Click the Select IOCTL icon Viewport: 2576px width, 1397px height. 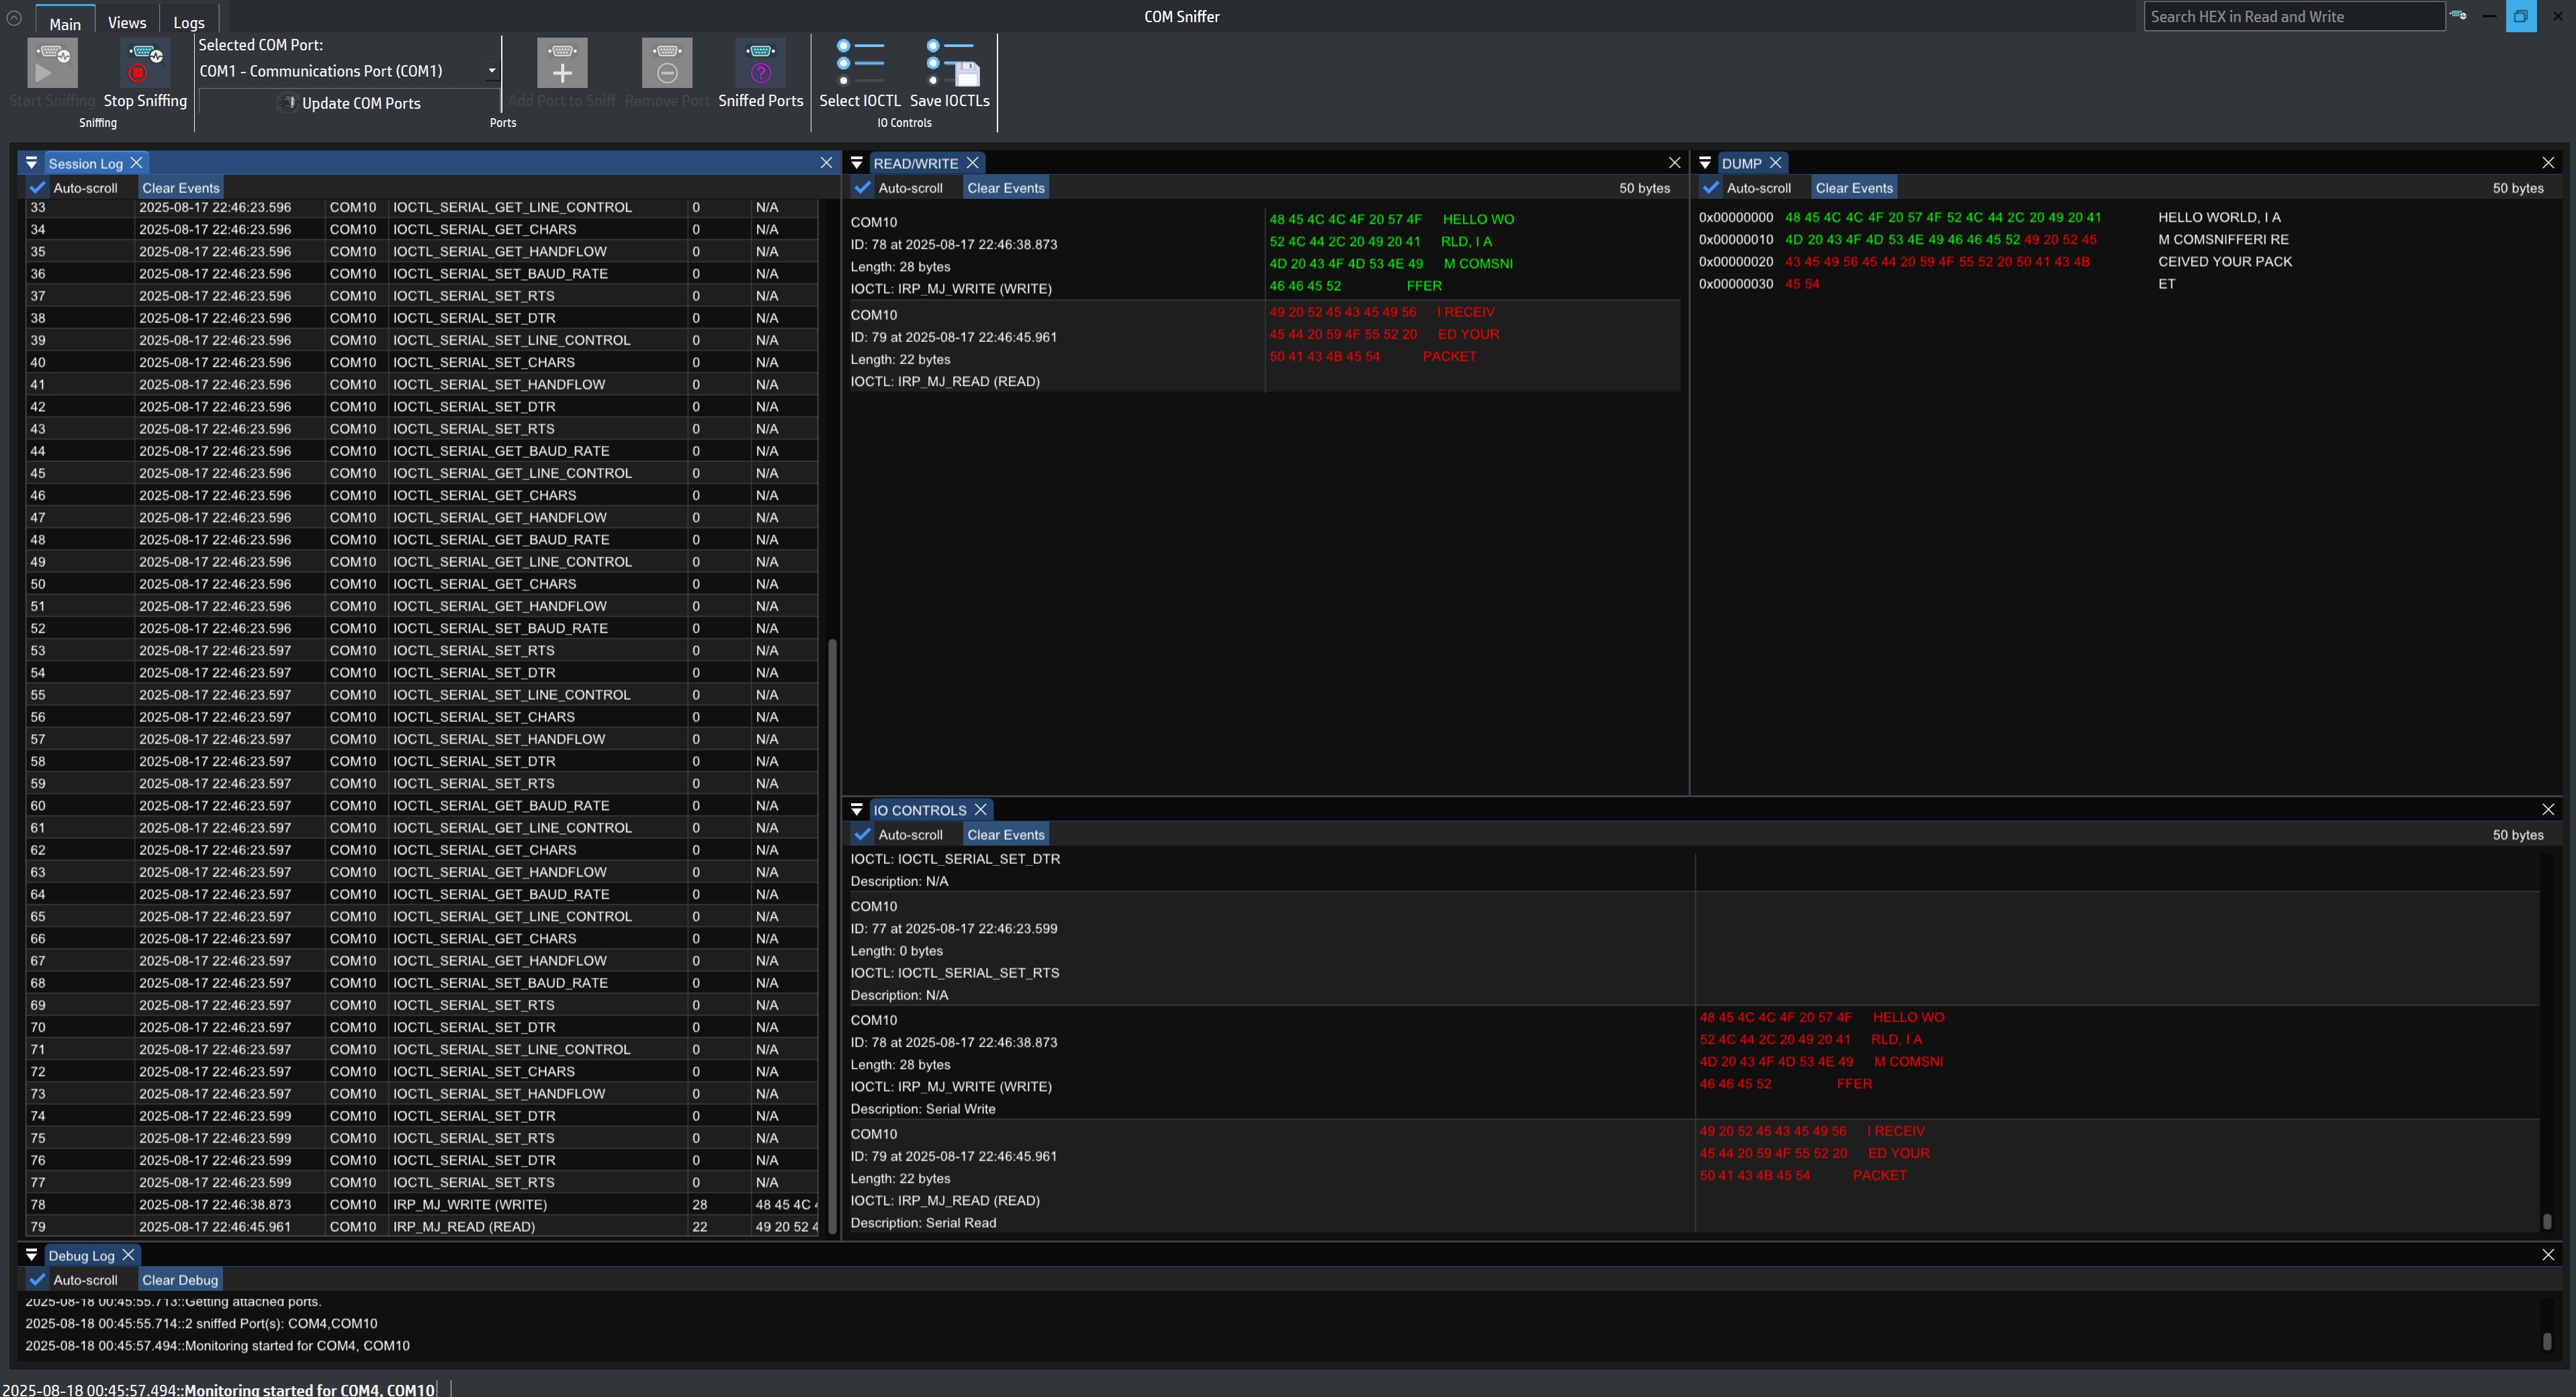point(860,63)
